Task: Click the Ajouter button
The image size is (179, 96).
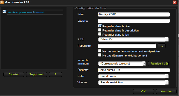Action: (14, 74)
